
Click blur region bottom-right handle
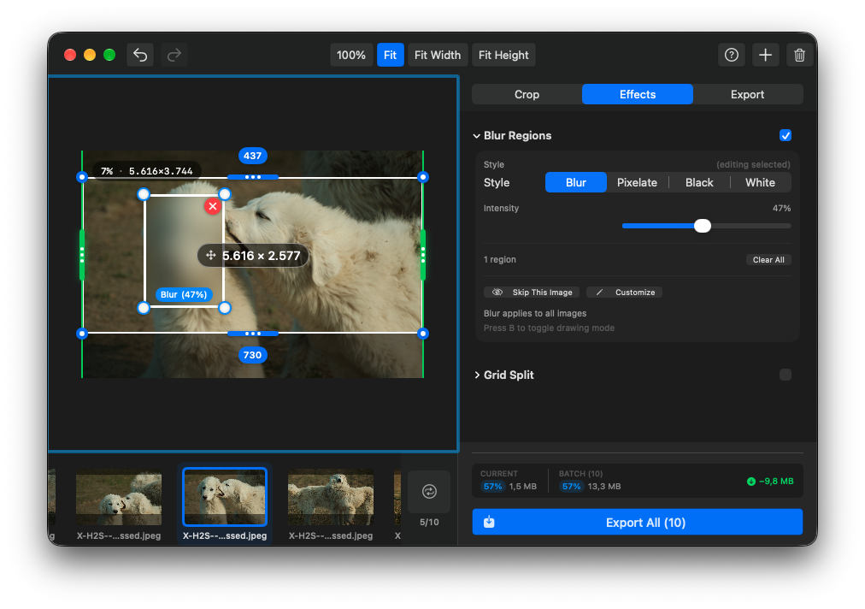225,308
